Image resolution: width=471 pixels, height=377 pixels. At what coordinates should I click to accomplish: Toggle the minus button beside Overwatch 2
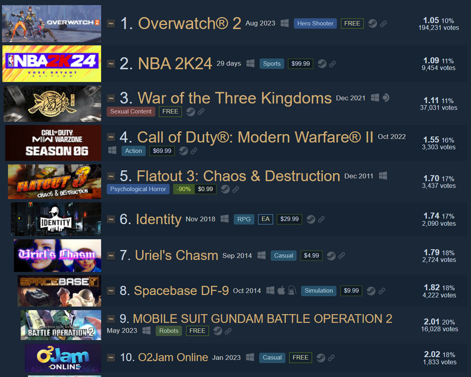pyautogui.click(x=111, y=24)
